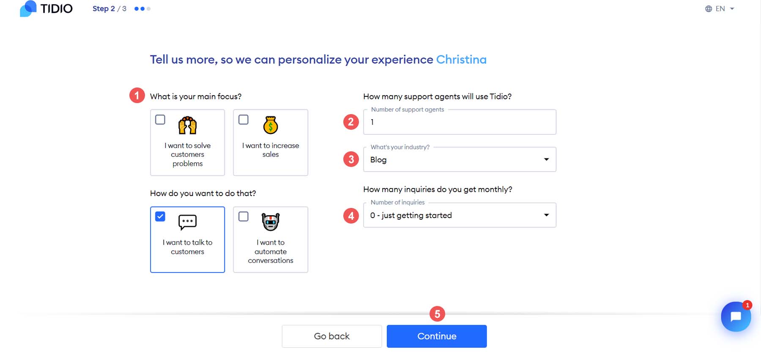Click the Christina name link in heading
The width and height of the screenshot is (761, 355).
pyautogui.click(x=461, y=60)
